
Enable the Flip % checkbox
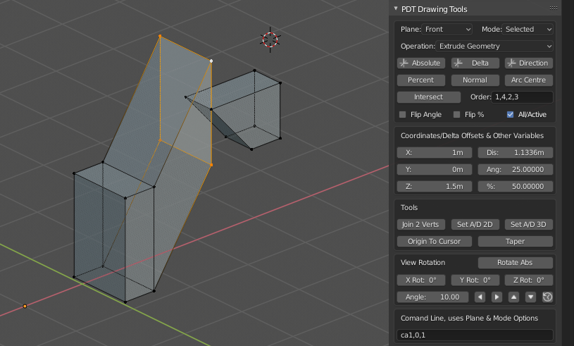[x=457, y=114]
